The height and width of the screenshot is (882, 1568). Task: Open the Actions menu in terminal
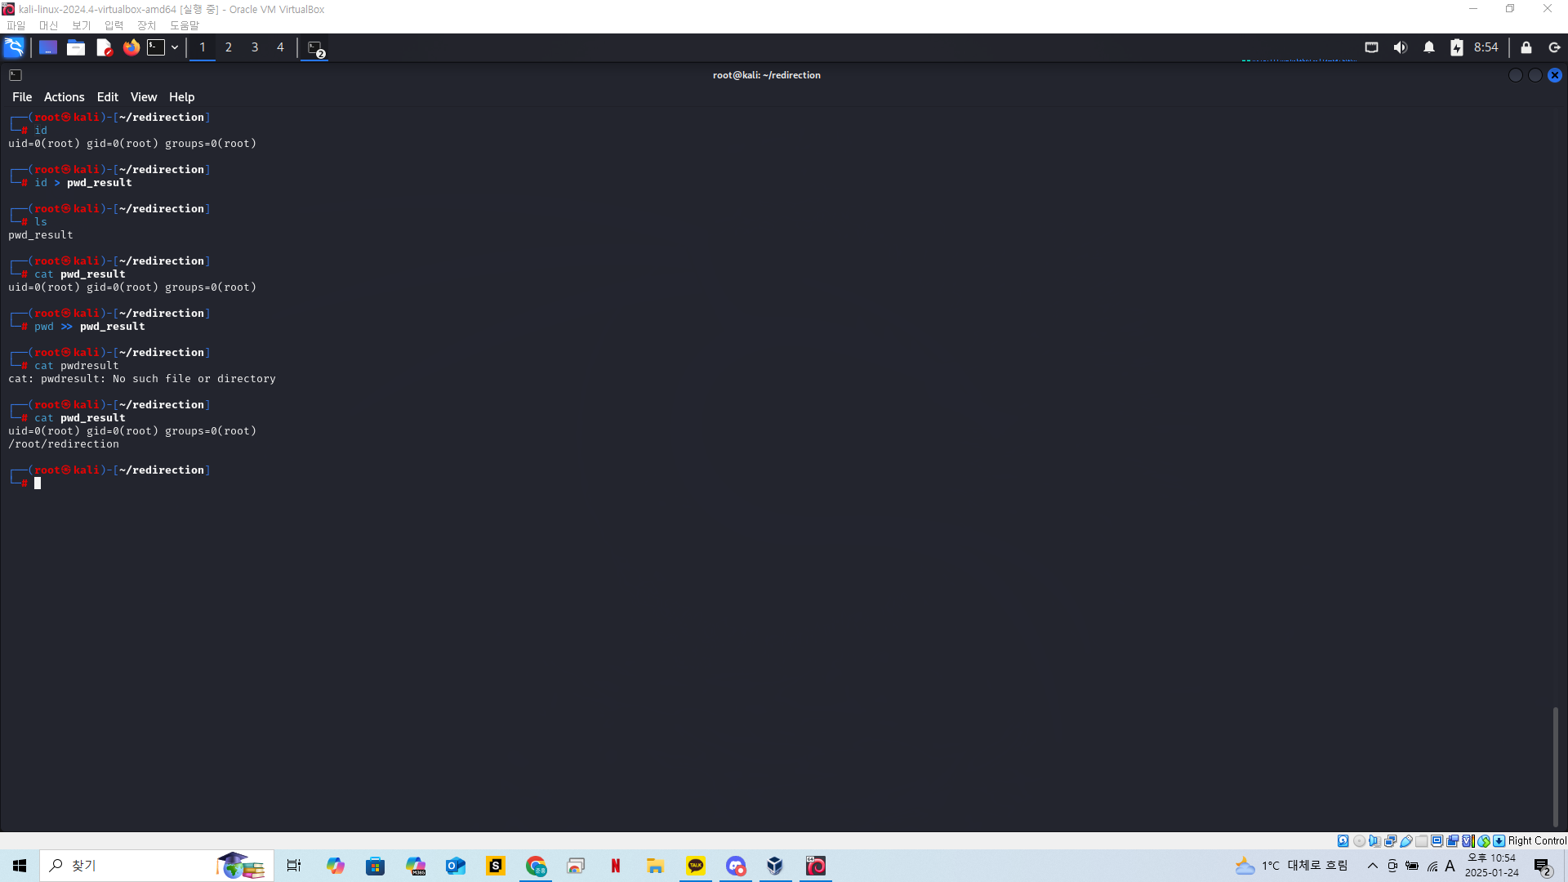click(x=64, y=97)
